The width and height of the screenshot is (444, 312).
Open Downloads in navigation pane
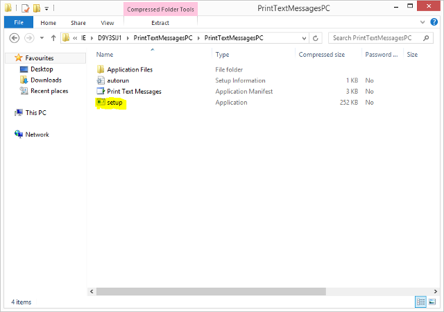[46, 80]
